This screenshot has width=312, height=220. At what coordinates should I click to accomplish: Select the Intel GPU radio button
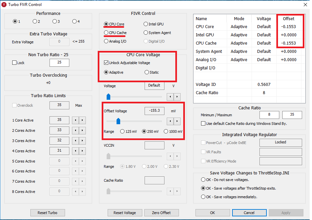coord(146,24)
